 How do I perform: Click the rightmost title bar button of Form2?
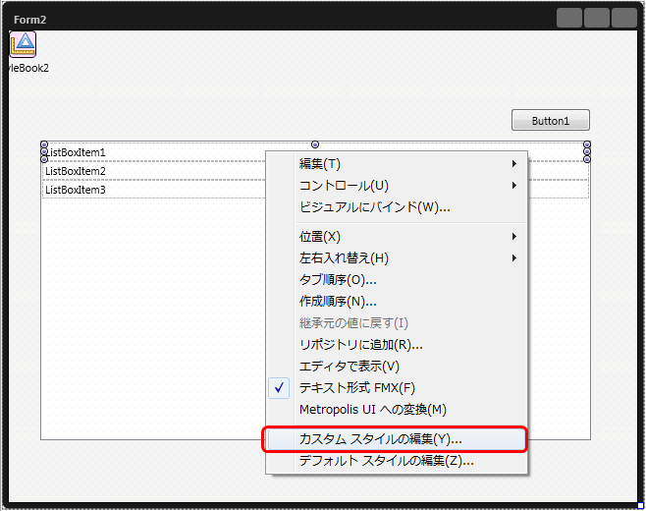coord(624,18)
